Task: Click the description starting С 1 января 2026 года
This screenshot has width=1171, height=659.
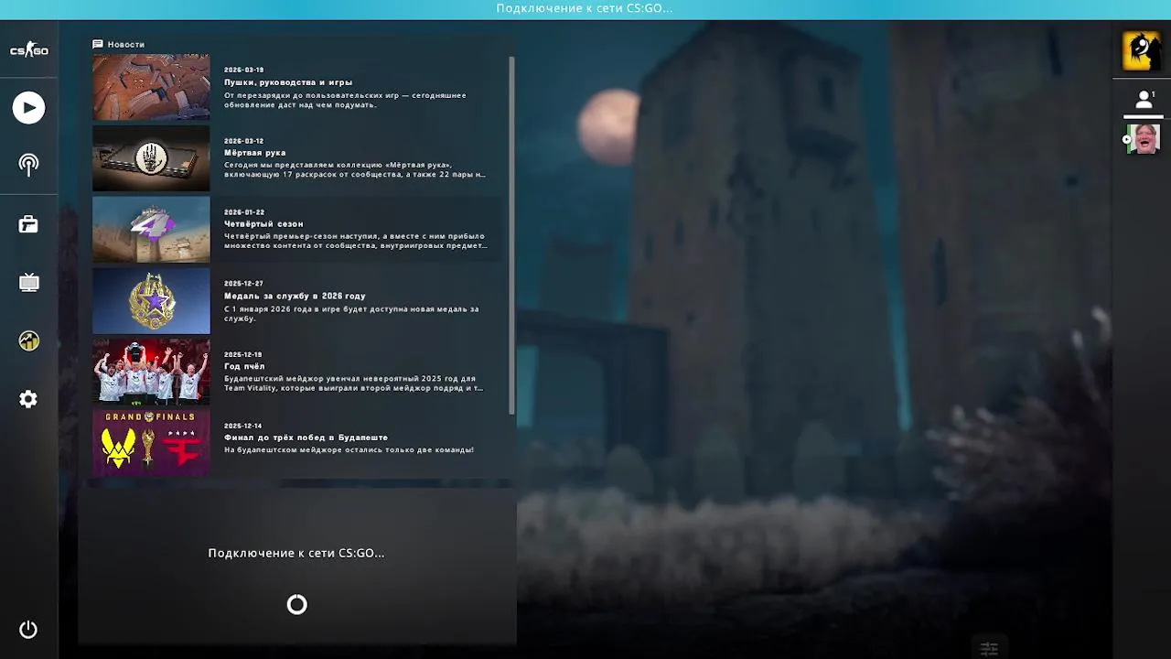Action: [x=352, y=313]
